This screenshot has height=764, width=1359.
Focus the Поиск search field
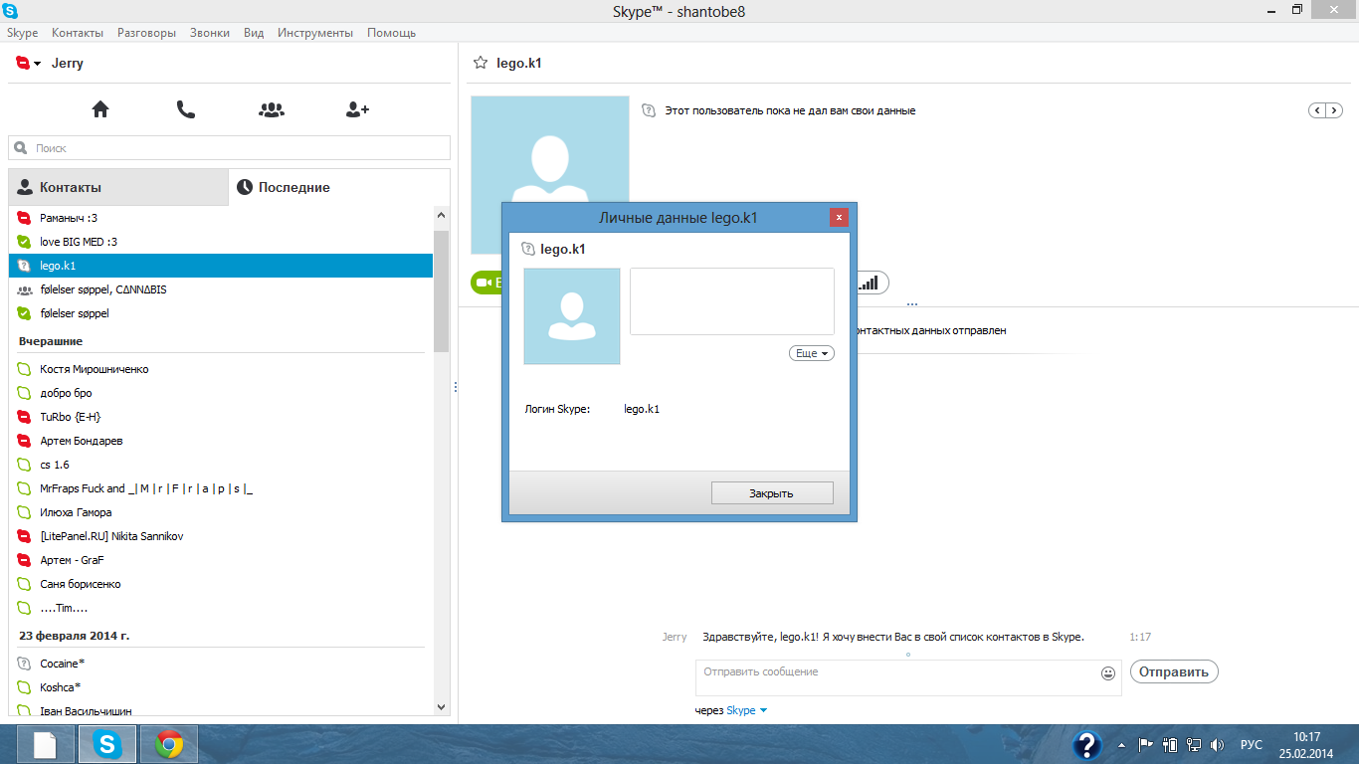click(229, 148)
